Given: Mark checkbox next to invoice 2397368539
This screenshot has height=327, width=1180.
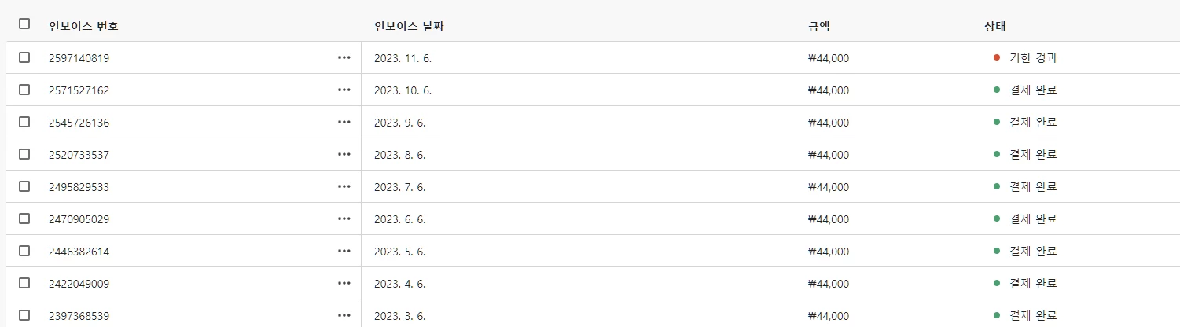Looking at the screenshot, I should click(24, 315).
